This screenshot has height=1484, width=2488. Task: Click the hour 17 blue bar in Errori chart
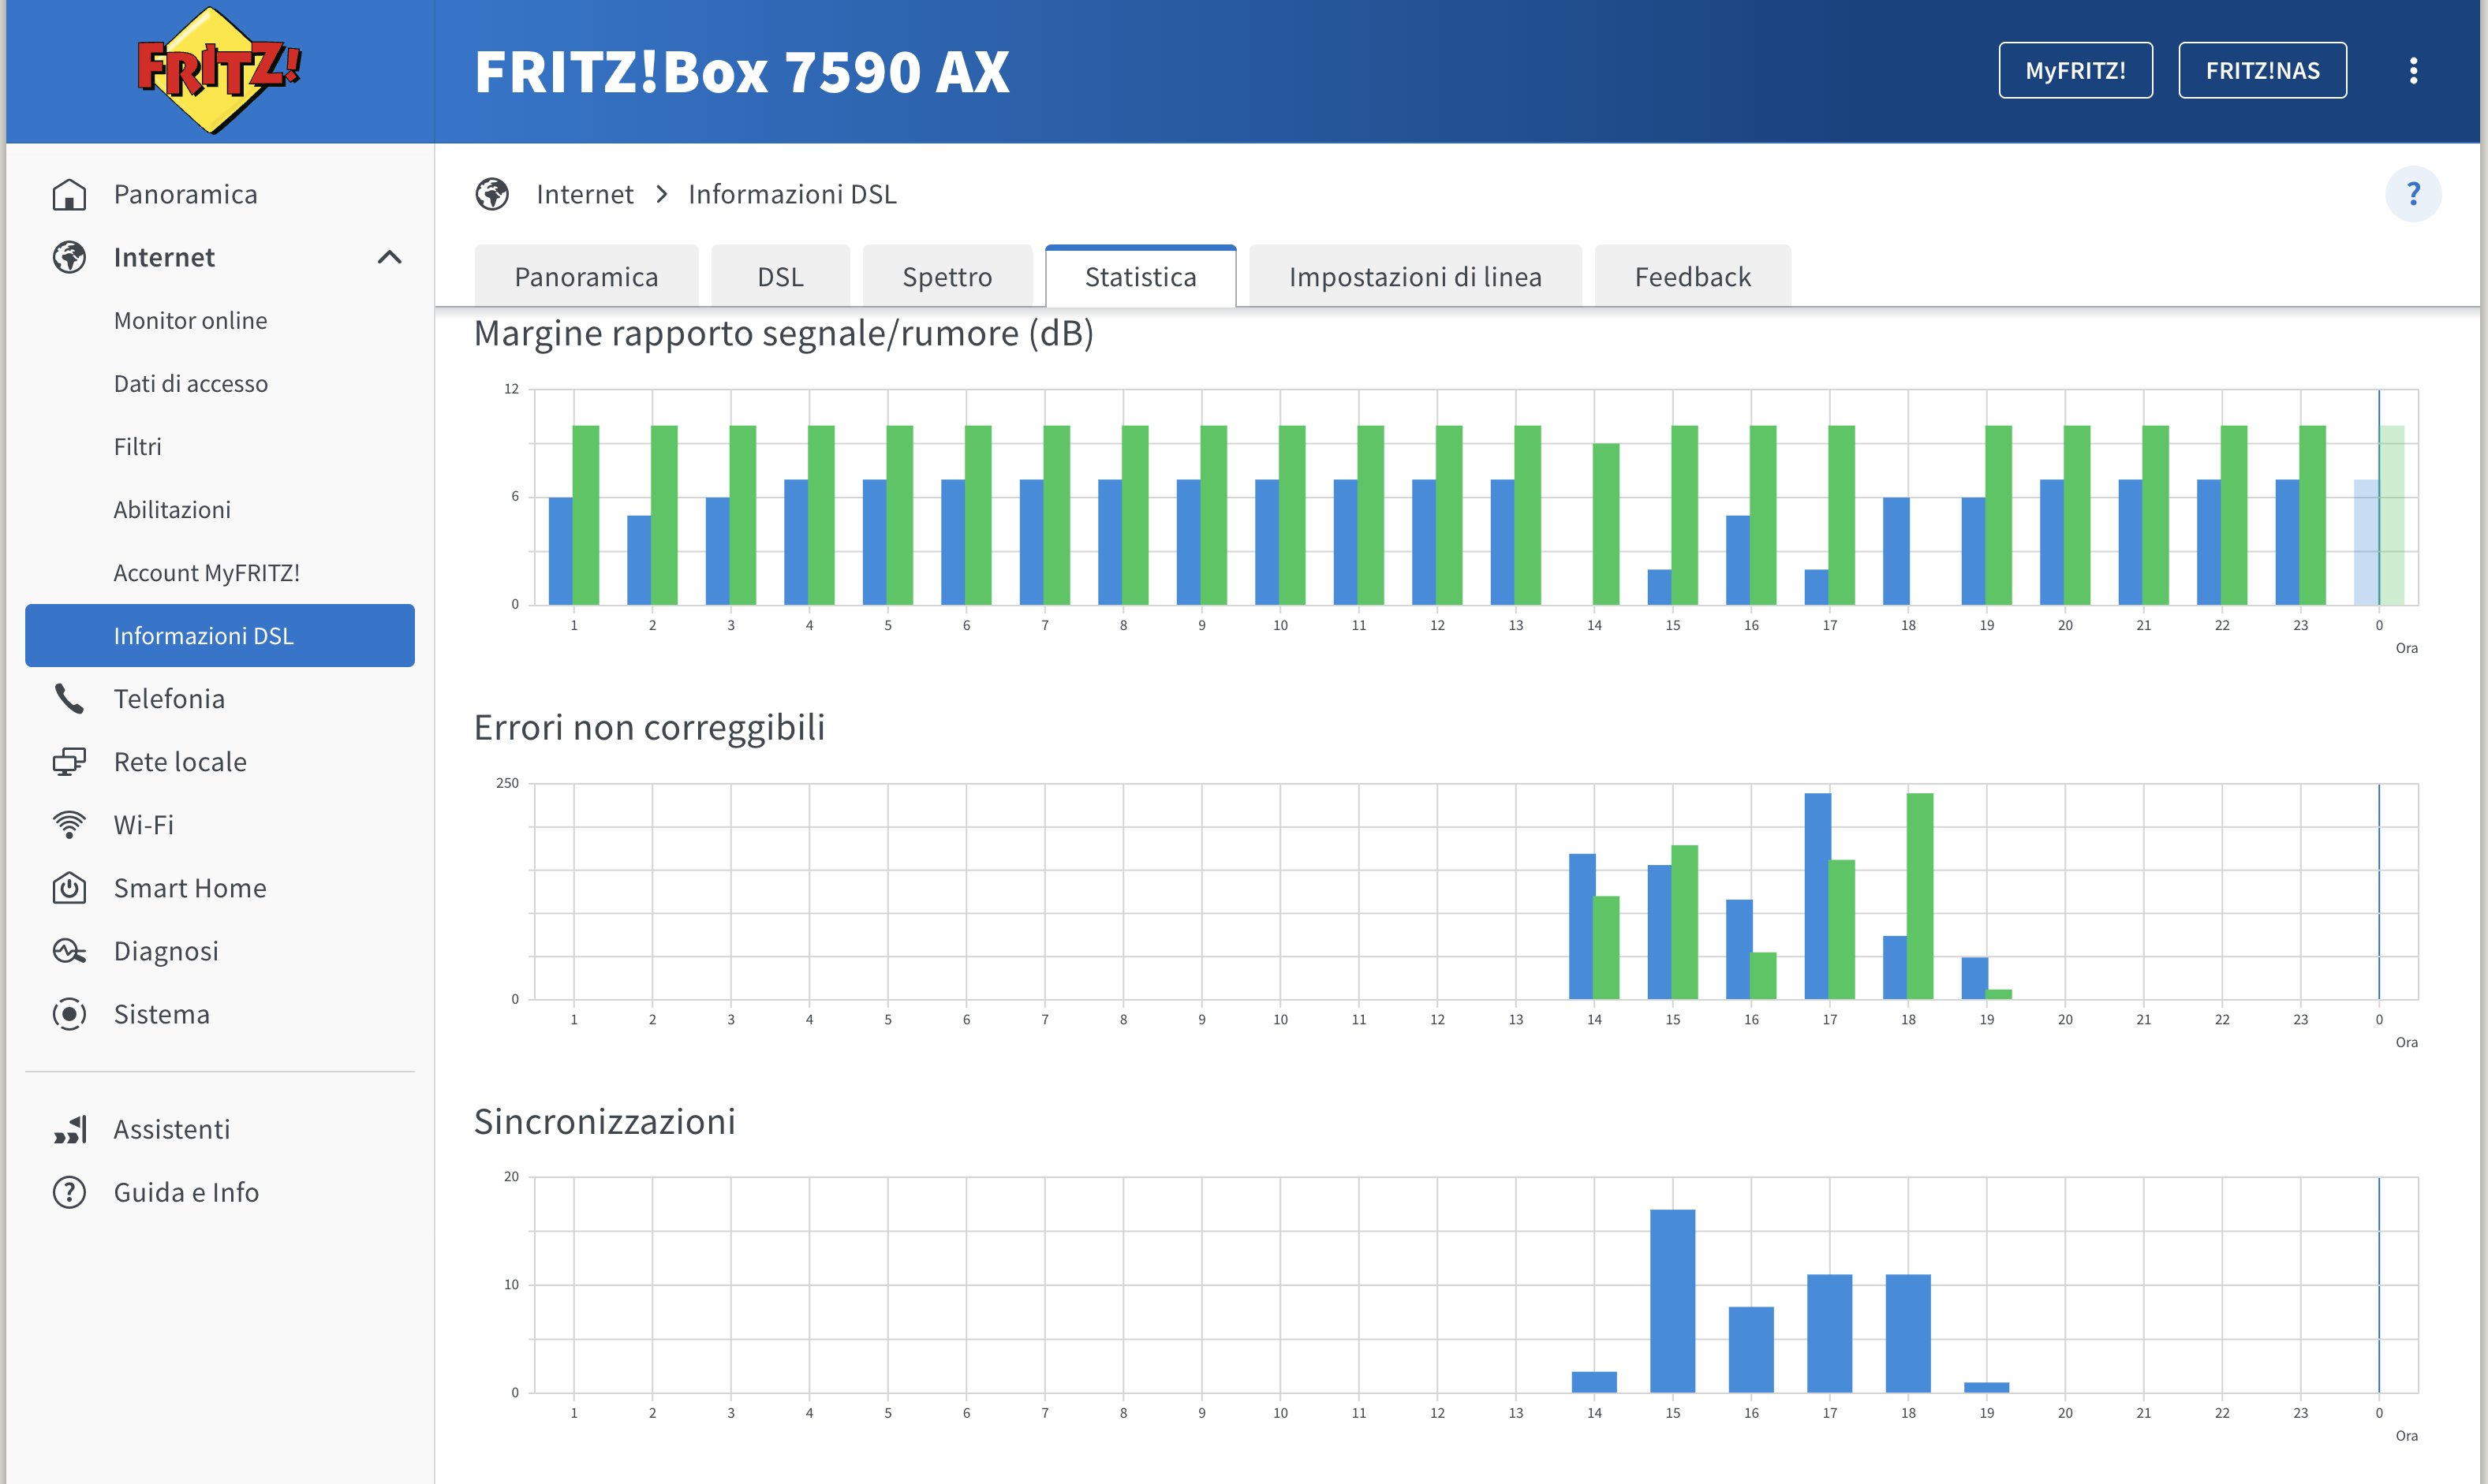1817,896
